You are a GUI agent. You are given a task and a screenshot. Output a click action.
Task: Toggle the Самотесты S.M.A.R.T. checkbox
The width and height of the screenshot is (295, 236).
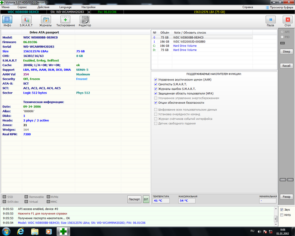pos(156,84)
